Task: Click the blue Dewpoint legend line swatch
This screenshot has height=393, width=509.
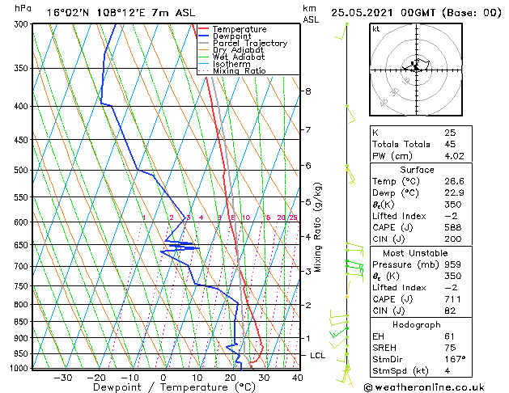Action: point(204,36)
